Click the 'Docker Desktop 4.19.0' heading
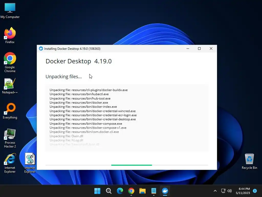Image resolution: width=262 pixels, height=197 pixels. (x=79, y=61)
